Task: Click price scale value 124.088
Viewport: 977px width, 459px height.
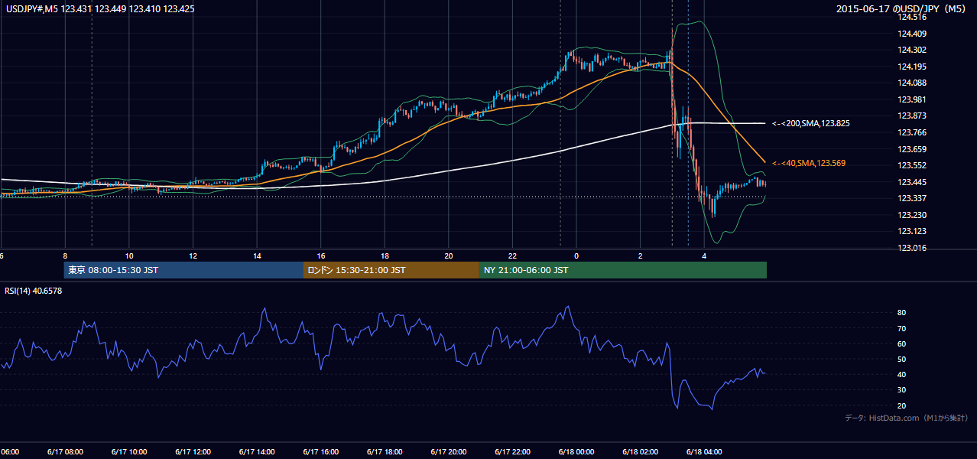Action: (x=912, y=83)
